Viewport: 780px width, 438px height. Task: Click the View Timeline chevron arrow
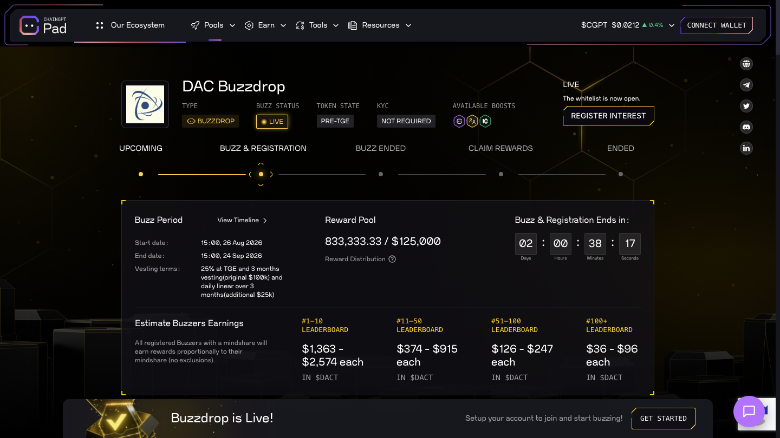(265, 220)
